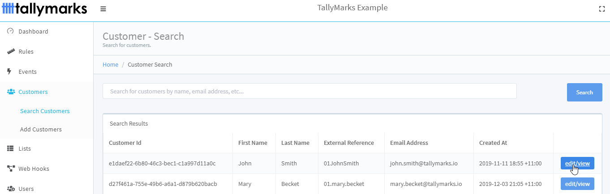610x194 pixels.
Task: Click the Events lightning bolt icon
Action: (x=9, y=72)
